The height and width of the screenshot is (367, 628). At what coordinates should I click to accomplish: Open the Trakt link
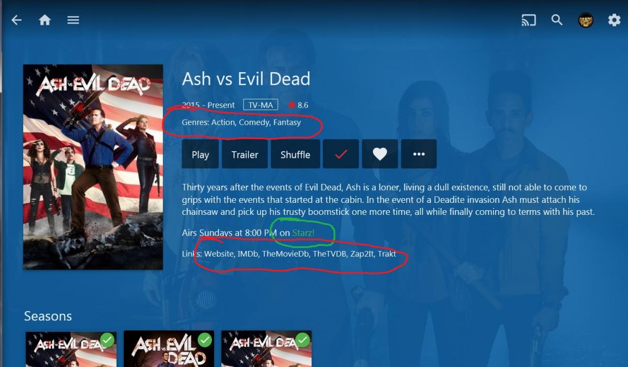387,254
